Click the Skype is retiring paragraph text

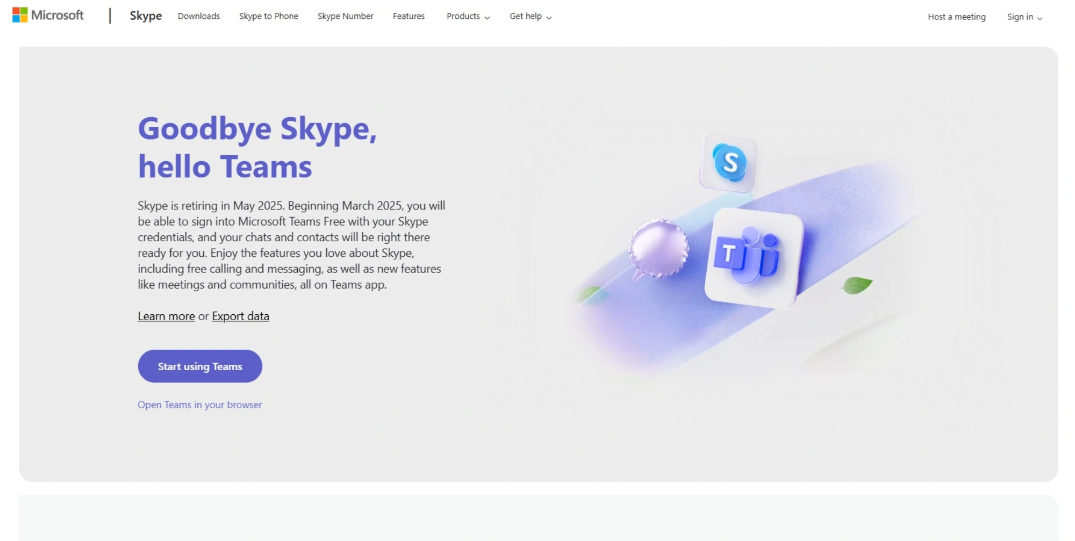click(291, 245)
